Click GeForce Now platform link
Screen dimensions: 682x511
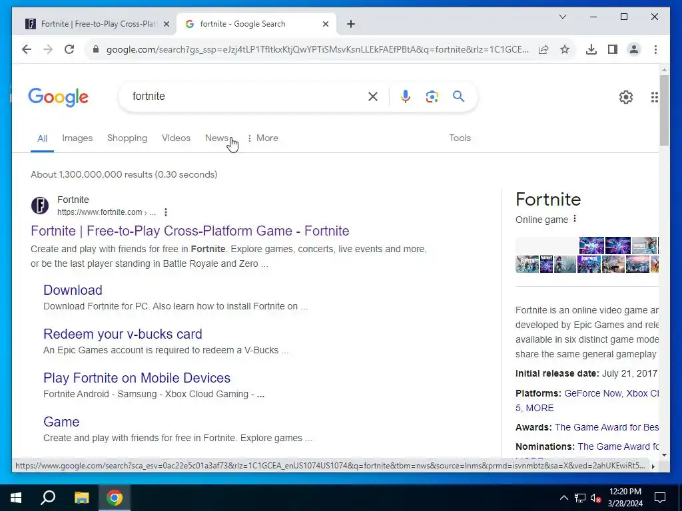tap(593, 393)
